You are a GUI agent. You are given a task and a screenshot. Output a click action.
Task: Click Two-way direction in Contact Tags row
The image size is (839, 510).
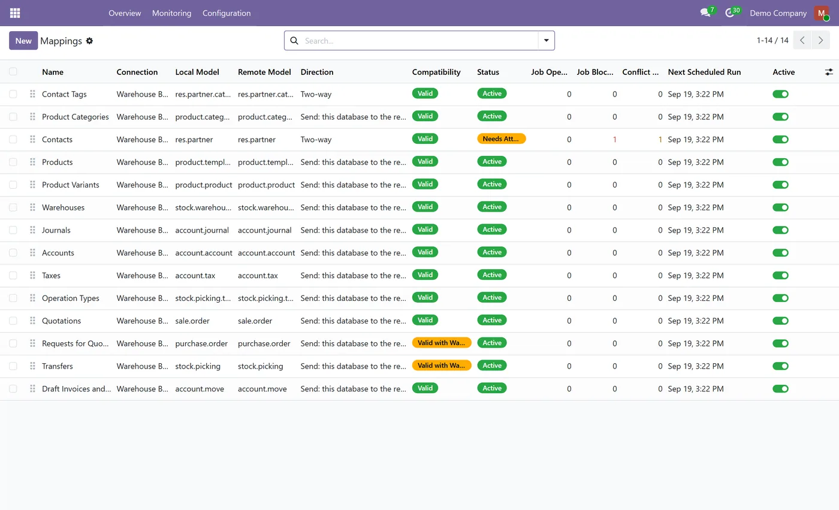click(316, 94)
